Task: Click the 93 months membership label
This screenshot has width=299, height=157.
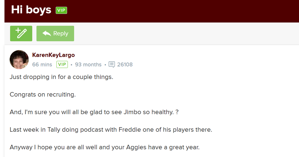Action: point(88,65)
